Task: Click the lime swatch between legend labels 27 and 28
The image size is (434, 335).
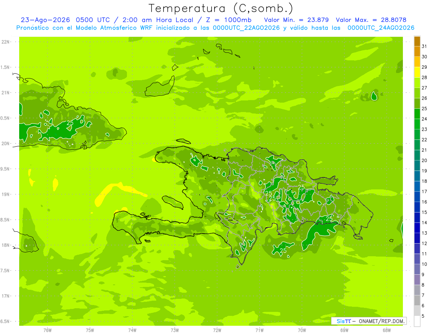Action: [x=417, y=83]
